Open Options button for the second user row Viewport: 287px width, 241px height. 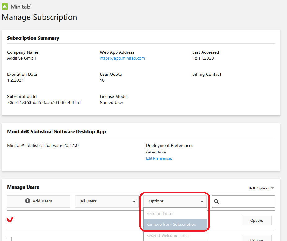click(x=257, y=239)
